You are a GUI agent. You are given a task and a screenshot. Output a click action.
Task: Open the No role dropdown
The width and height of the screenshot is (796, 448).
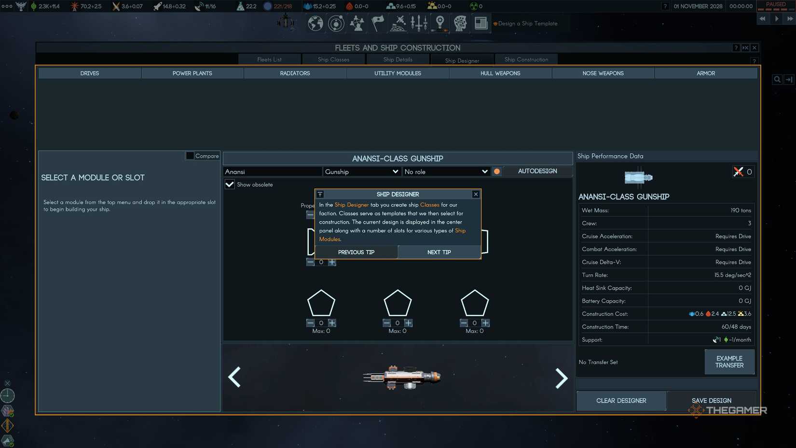tap(446, 171)
